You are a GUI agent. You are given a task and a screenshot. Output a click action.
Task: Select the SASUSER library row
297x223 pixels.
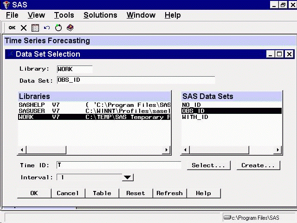point(94,111)
